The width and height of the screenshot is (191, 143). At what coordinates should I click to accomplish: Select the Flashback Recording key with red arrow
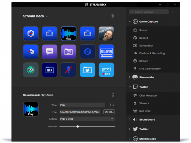(31, 52)
